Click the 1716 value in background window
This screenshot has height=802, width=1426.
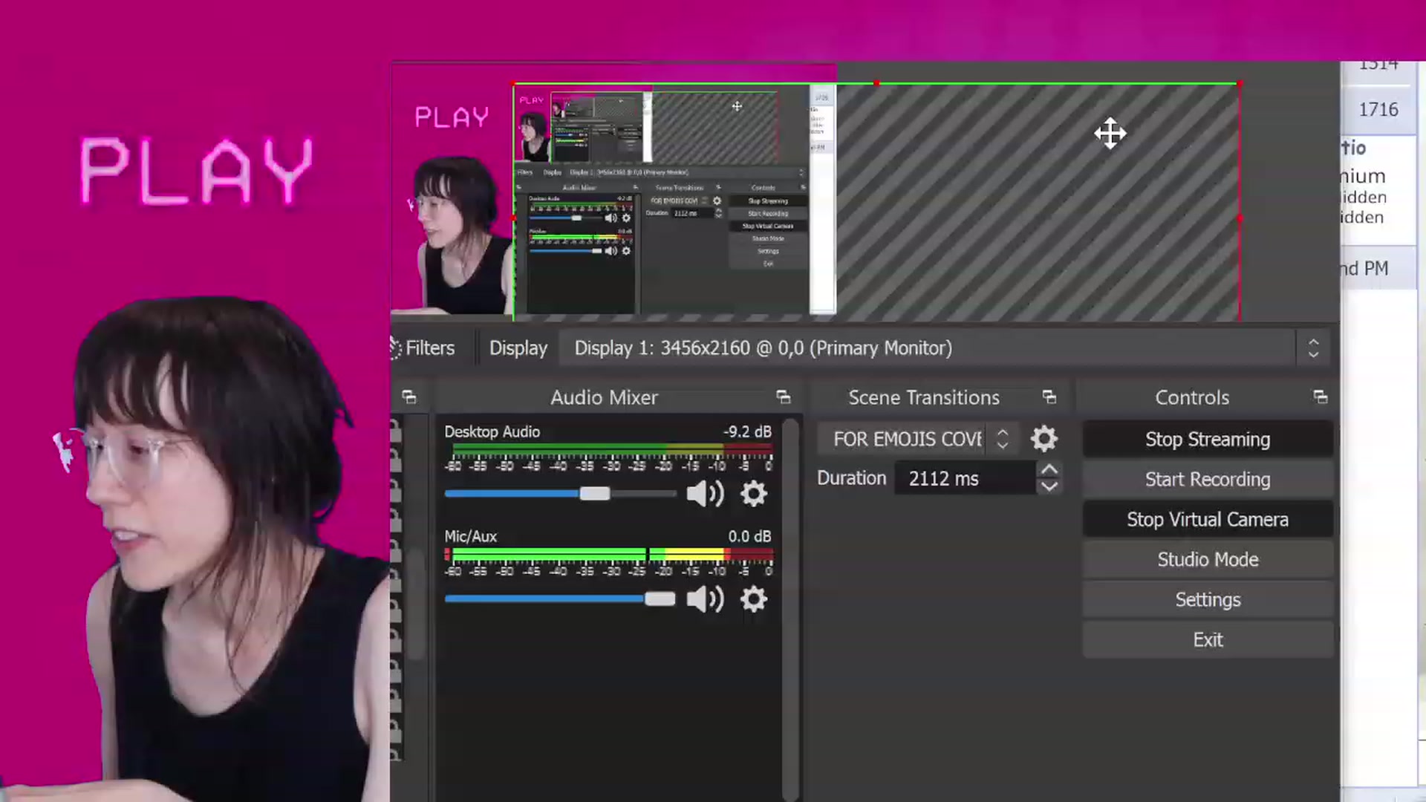pos(1378,110)
